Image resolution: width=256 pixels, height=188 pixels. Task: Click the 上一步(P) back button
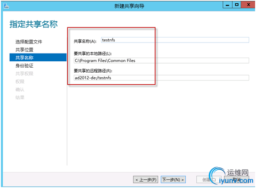tap(145, 179)
